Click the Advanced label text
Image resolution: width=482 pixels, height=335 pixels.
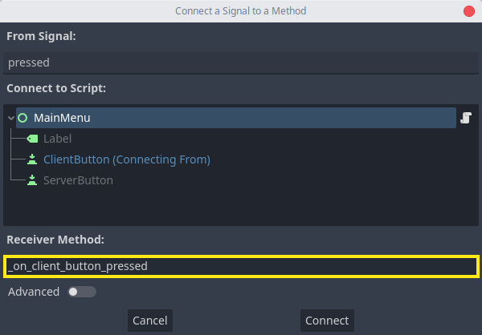coord(34,292)
